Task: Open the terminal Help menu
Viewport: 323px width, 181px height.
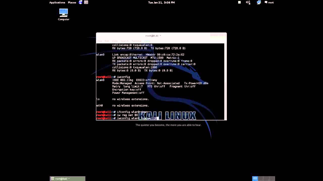Action: click(147, 41)
